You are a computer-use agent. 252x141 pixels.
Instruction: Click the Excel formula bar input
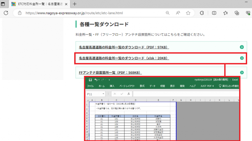(186, 94)
